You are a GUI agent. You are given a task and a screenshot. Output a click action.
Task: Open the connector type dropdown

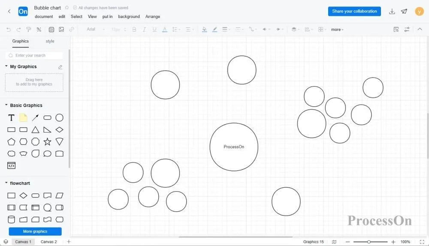[x=253, y=30]
